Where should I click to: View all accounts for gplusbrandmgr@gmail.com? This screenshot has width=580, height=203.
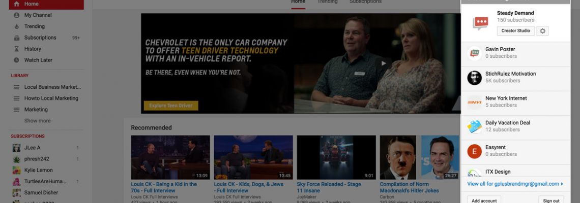tap(514, 184)
